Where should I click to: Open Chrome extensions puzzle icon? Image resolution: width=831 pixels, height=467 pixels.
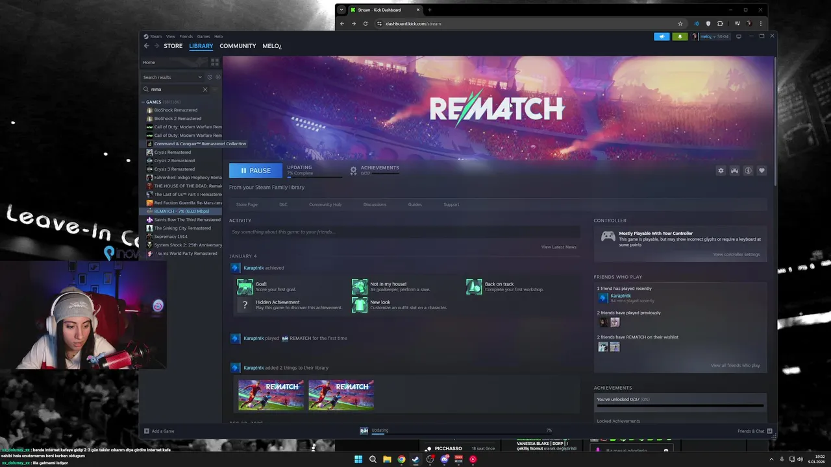[720, 23]
